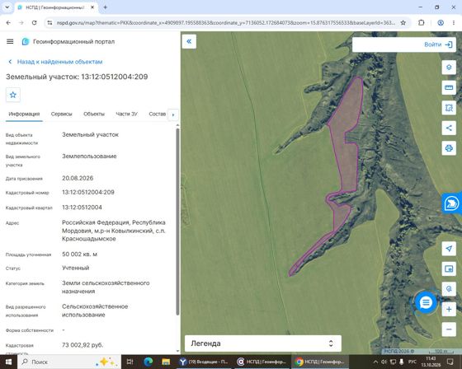Image resolution: width=462 pixels, height=369 pixels.
Task: Click the РУС language indicator
Action: click(x=412, y=362)
